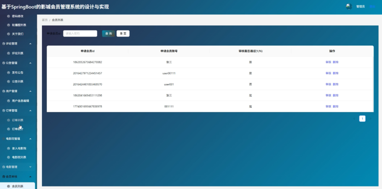Collapse the 电影院管理 menu group chevron
This screenshot has height=189, width=382.
point(30,139)
